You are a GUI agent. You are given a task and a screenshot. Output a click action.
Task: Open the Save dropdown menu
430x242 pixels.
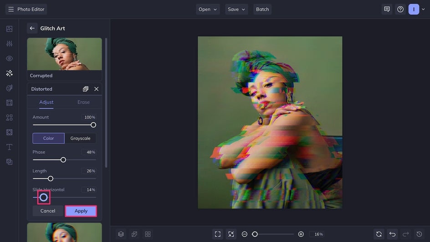click(x=236, y=9)
